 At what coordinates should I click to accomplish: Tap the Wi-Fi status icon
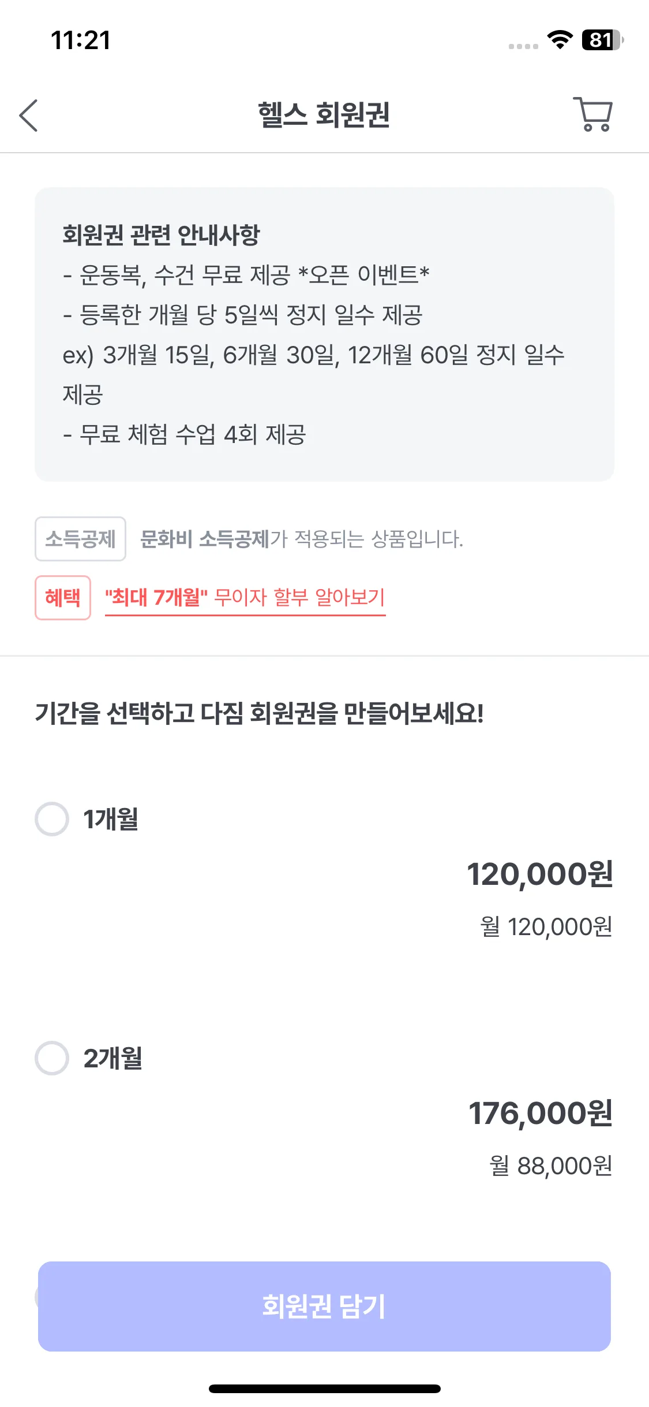pyautogui.click(x=560, y=40)
